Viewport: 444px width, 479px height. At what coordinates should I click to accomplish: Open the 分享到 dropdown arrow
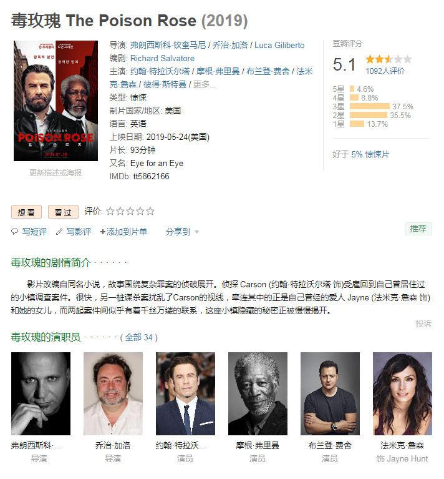[196, 232]
